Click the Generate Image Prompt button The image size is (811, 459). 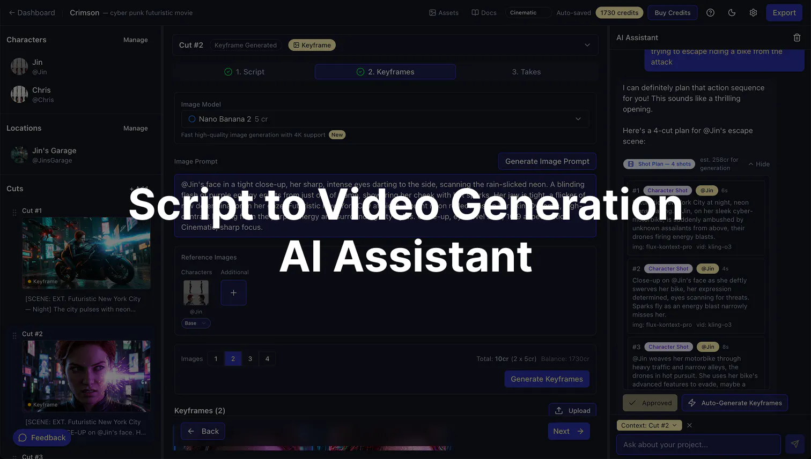point(547,161)
